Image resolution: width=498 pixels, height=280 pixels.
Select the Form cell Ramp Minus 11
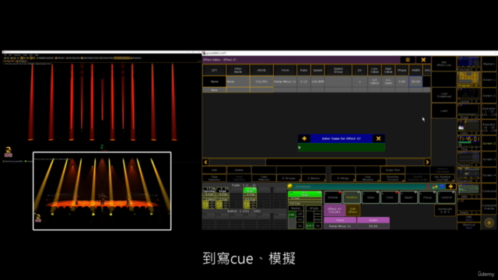(285, 82)
